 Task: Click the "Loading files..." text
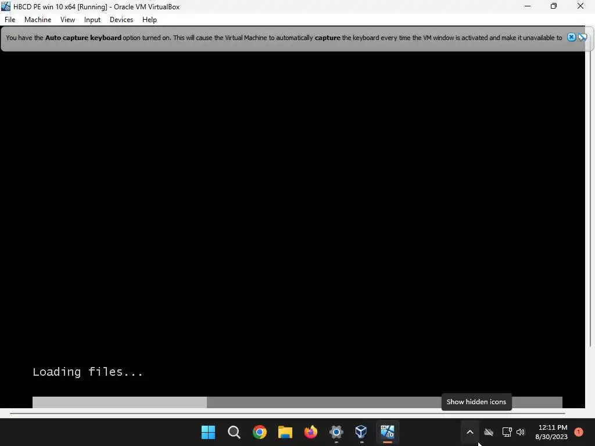[88, 372]
